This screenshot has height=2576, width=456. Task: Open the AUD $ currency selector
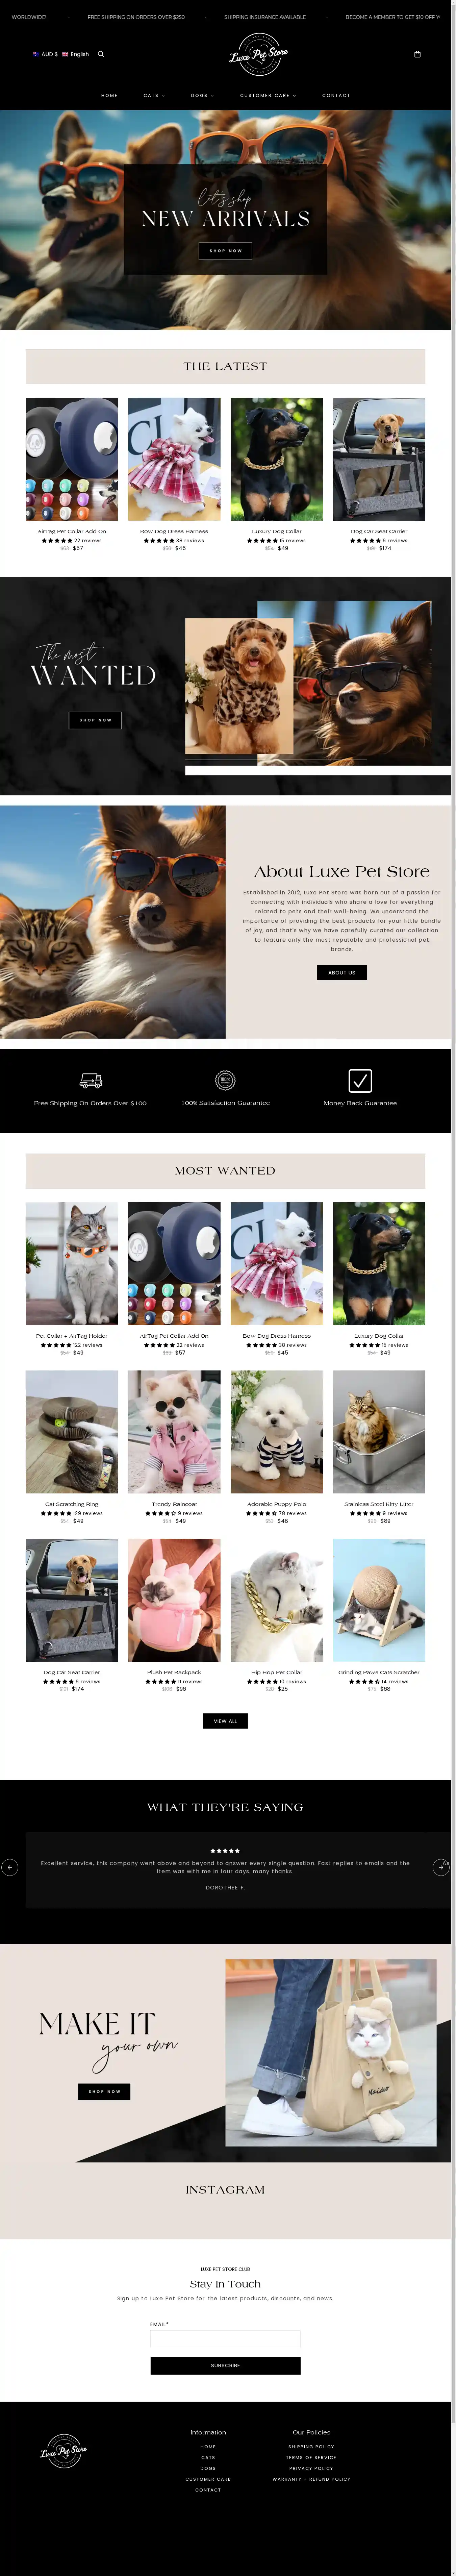(45, 54)
